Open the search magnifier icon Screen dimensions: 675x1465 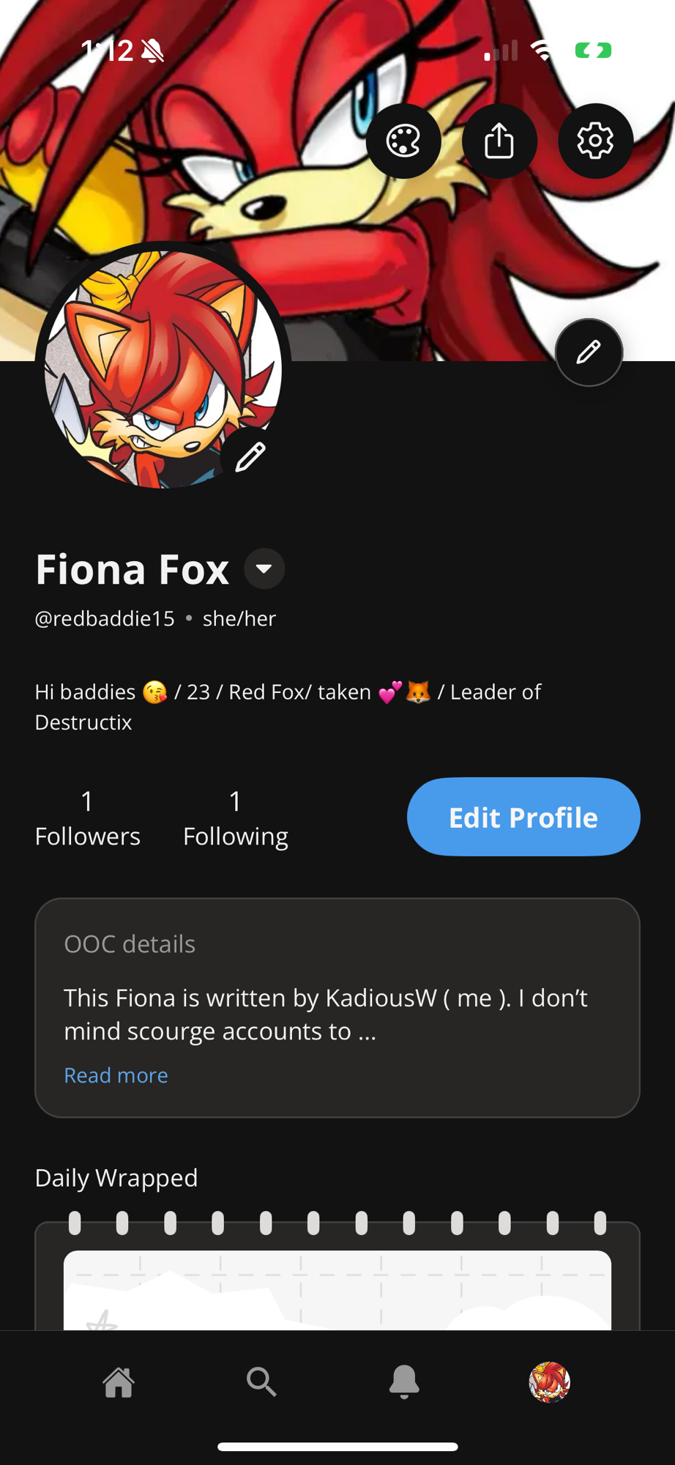261,1382
